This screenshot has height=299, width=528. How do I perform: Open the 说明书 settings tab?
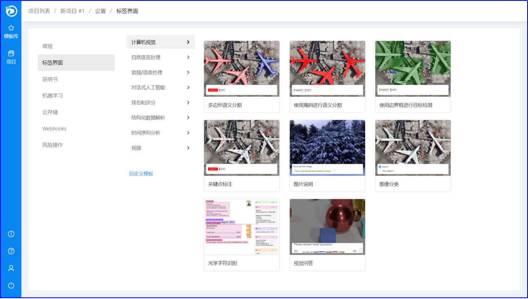coord(76,79)
